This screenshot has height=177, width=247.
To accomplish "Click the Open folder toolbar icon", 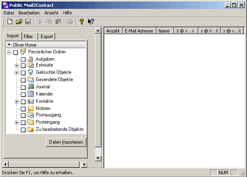I will tap(19, 22).
